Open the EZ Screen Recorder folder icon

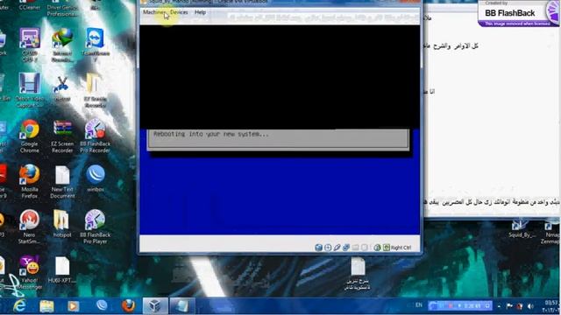point(96,90)
